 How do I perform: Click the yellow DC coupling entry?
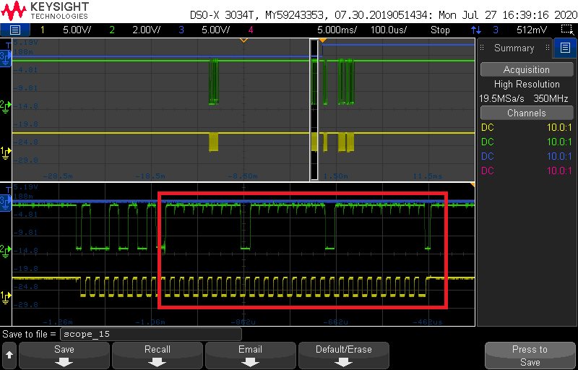[487, 127]
